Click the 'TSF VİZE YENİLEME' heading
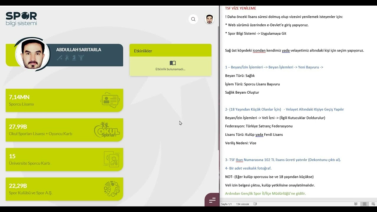377x212 pixels. [x=241, y=8]
